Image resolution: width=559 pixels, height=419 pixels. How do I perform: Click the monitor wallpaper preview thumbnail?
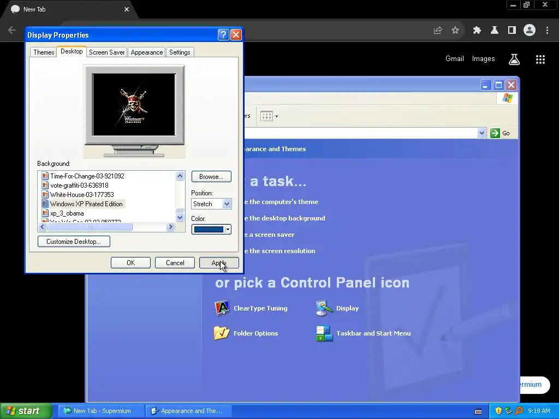134,105
